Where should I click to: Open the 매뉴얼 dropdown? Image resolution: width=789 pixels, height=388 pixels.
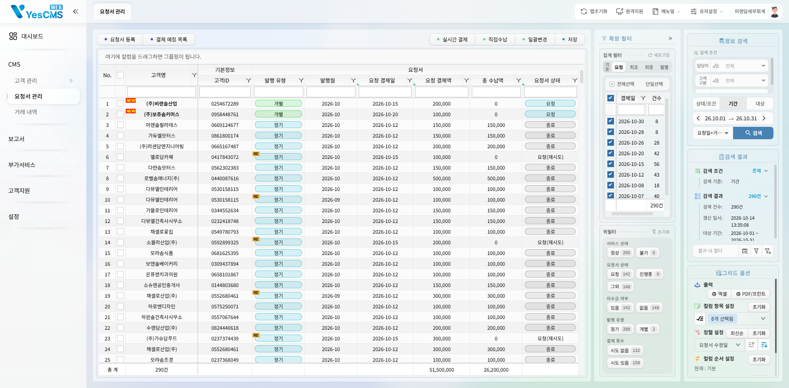tap(667, 11)
